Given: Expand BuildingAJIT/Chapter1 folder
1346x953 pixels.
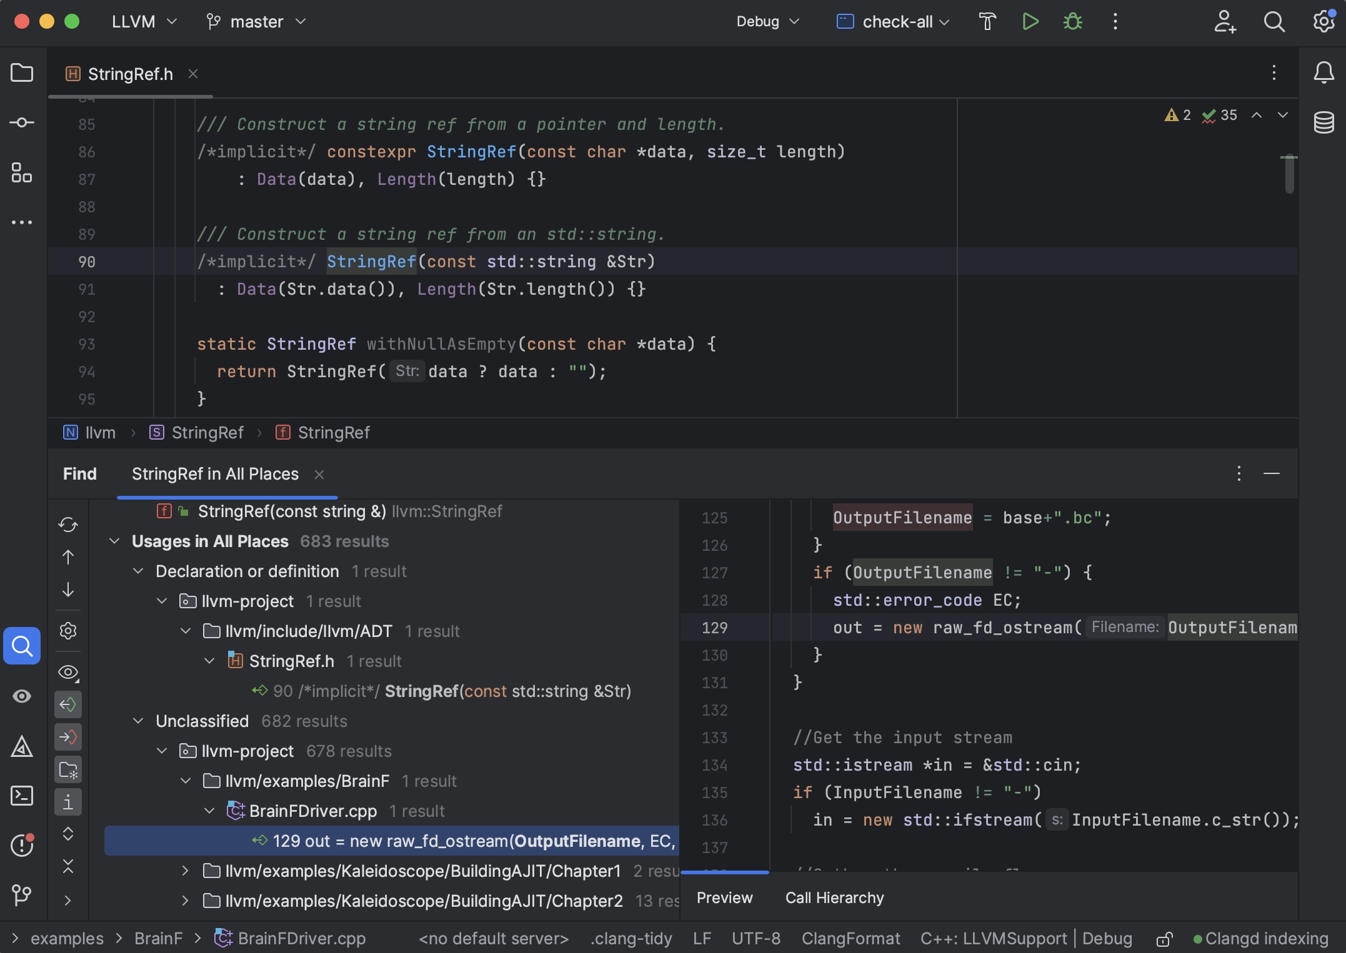Looking at the screenshot, I should pos(185,871).
